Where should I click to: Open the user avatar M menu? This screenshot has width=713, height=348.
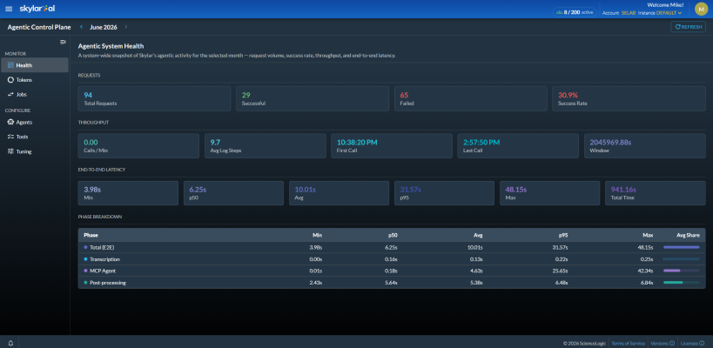pyautogui.click(x=701, y=9)
